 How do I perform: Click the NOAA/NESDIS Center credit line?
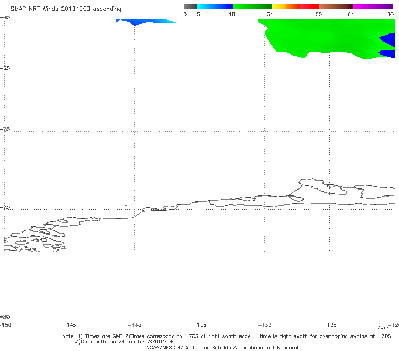[223, 347]
